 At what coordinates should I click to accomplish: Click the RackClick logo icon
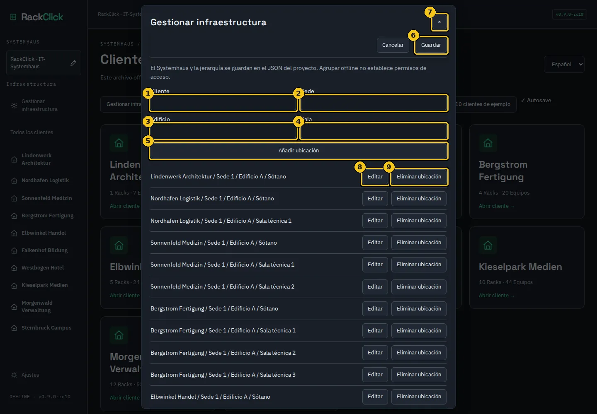13,17
